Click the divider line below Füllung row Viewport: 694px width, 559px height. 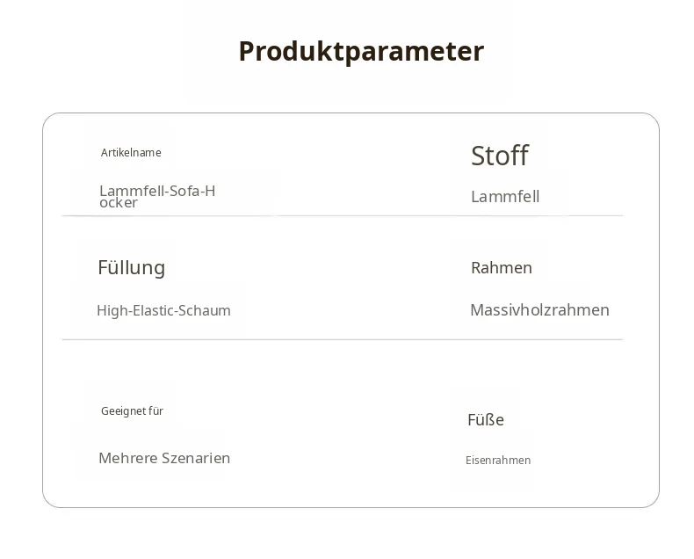click(342, 340)
